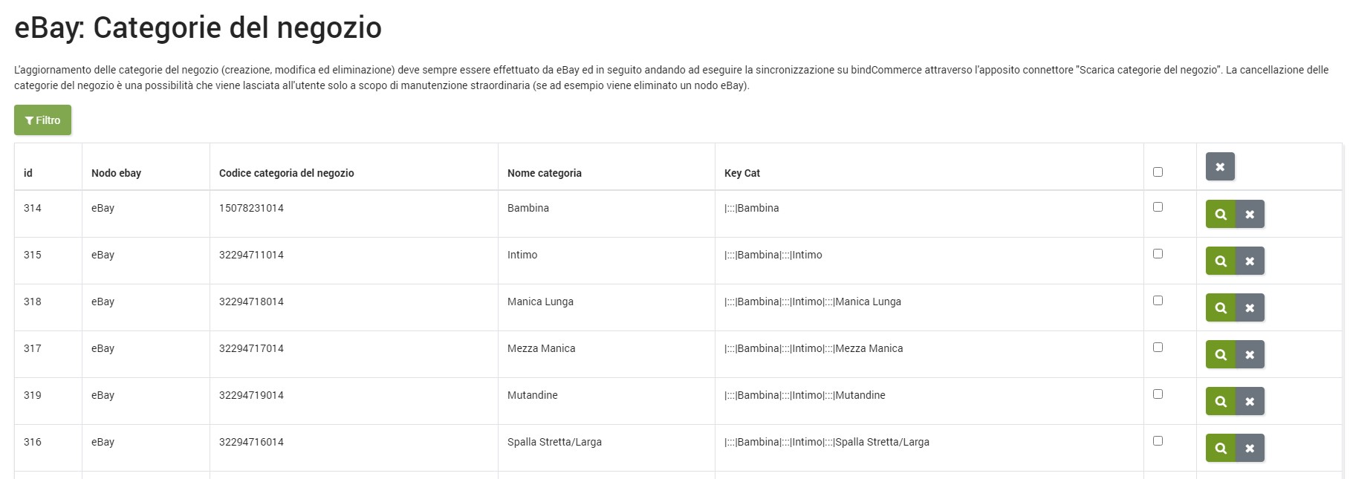View the Mutandine category details
Screen dimensions: 1350x479
click(x=1220, y=401)
